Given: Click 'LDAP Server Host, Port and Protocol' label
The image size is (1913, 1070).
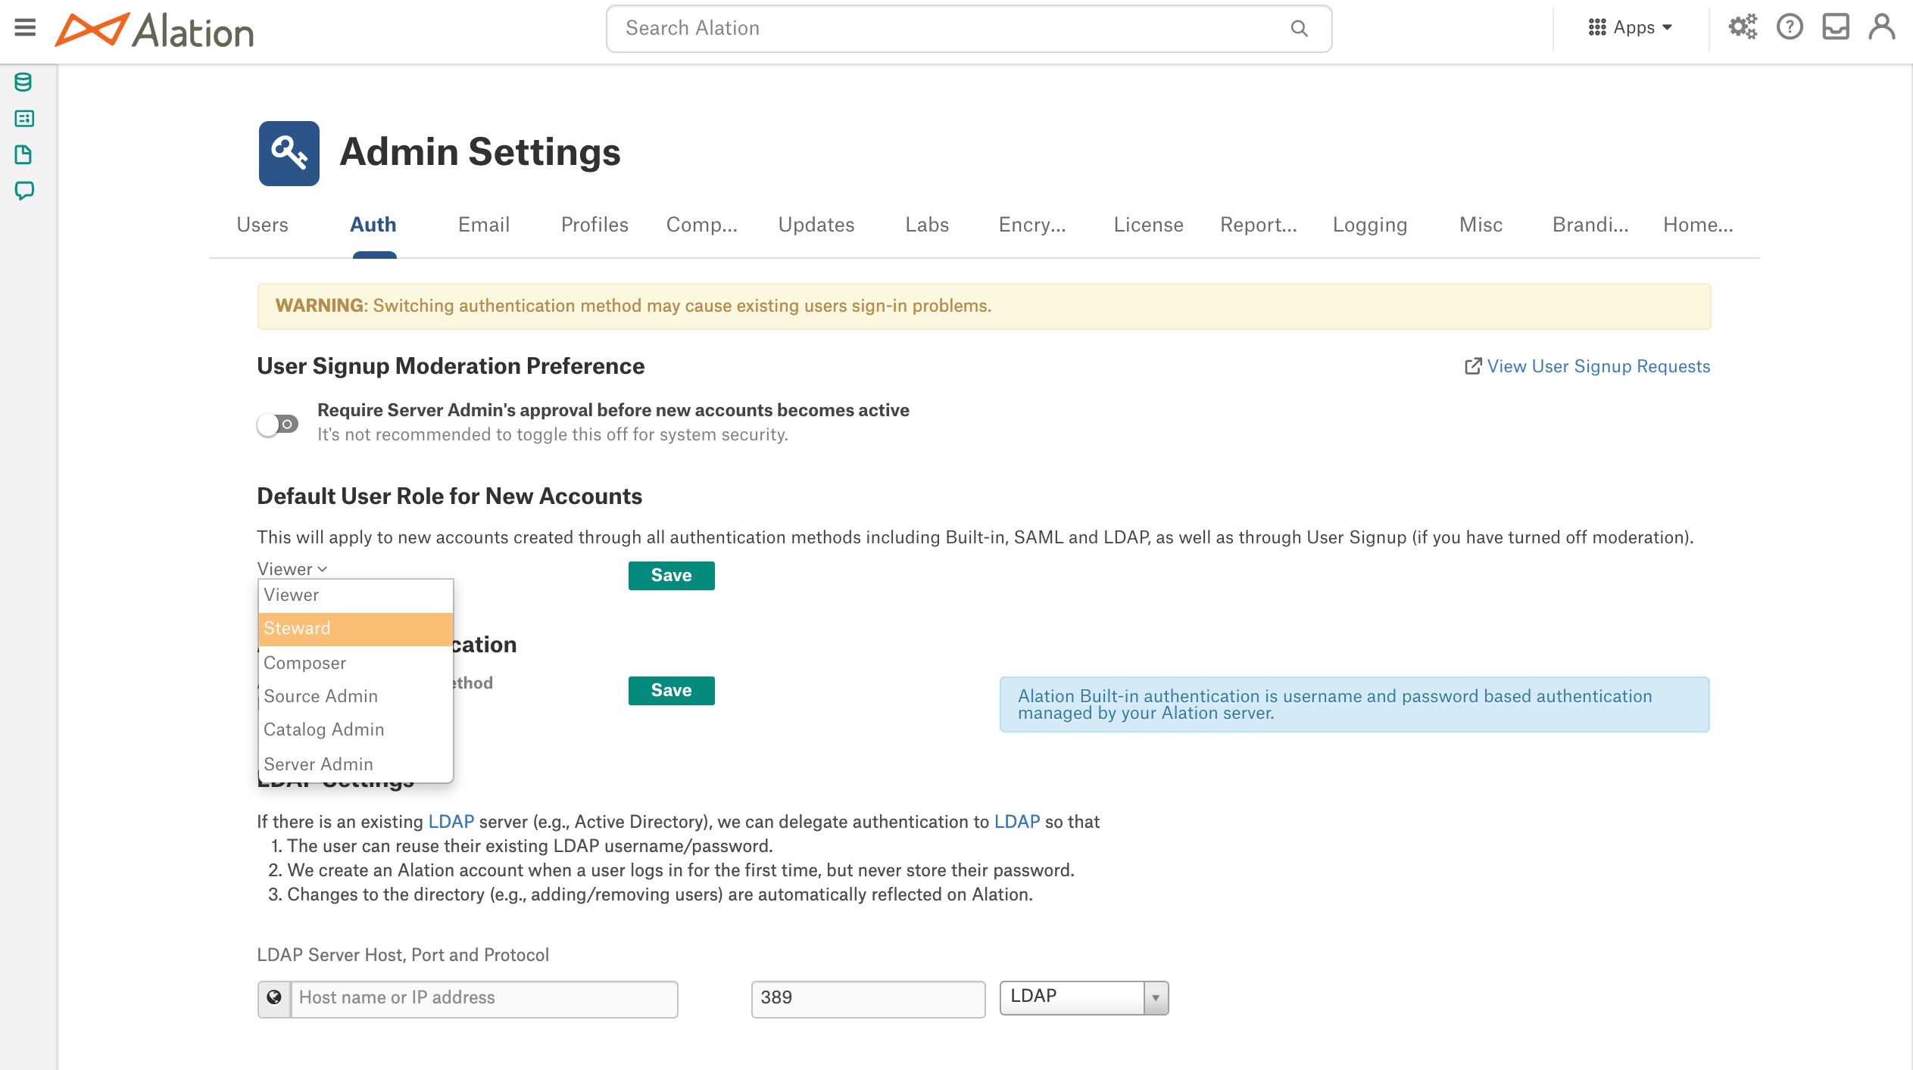Looking at the screenshot, I should coord(403,955).
